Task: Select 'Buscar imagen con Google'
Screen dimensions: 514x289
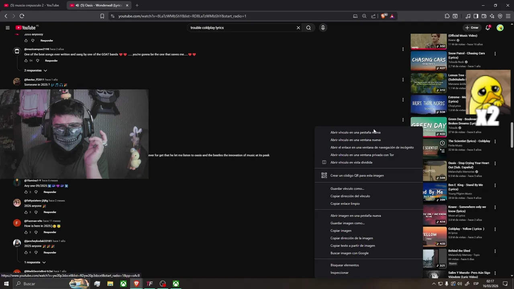Action: pos(368,253)
